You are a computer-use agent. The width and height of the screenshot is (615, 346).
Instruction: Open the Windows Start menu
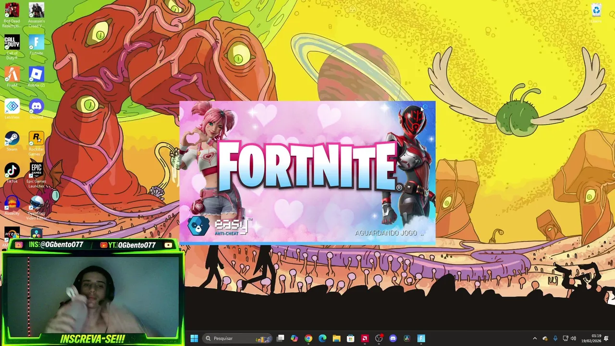(194, 338)
